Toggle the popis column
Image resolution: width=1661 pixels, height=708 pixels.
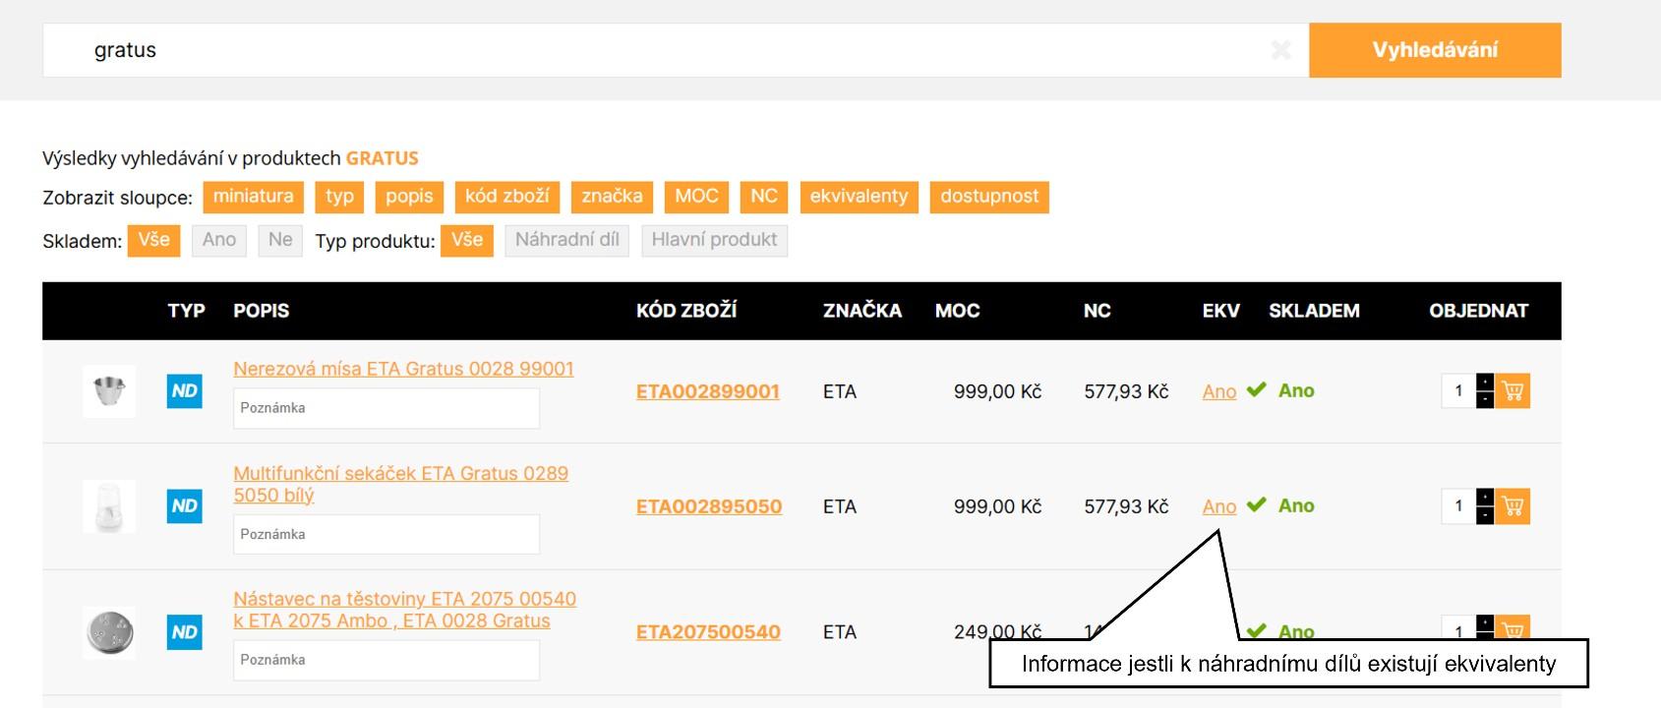coord(409,197)
